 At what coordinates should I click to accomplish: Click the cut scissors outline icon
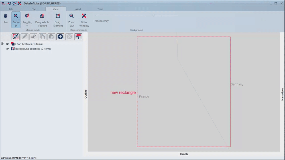click(33, 37)
